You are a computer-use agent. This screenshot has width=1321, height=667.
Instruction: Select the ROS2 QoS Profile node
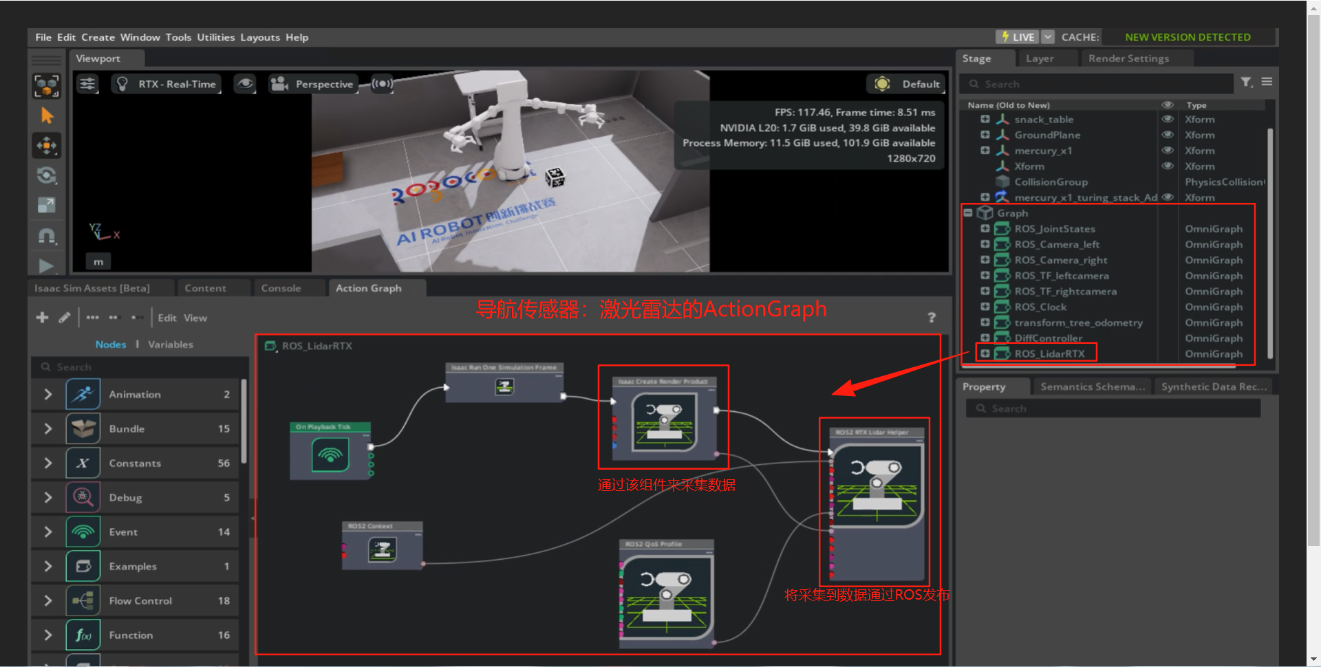point(667,593)
